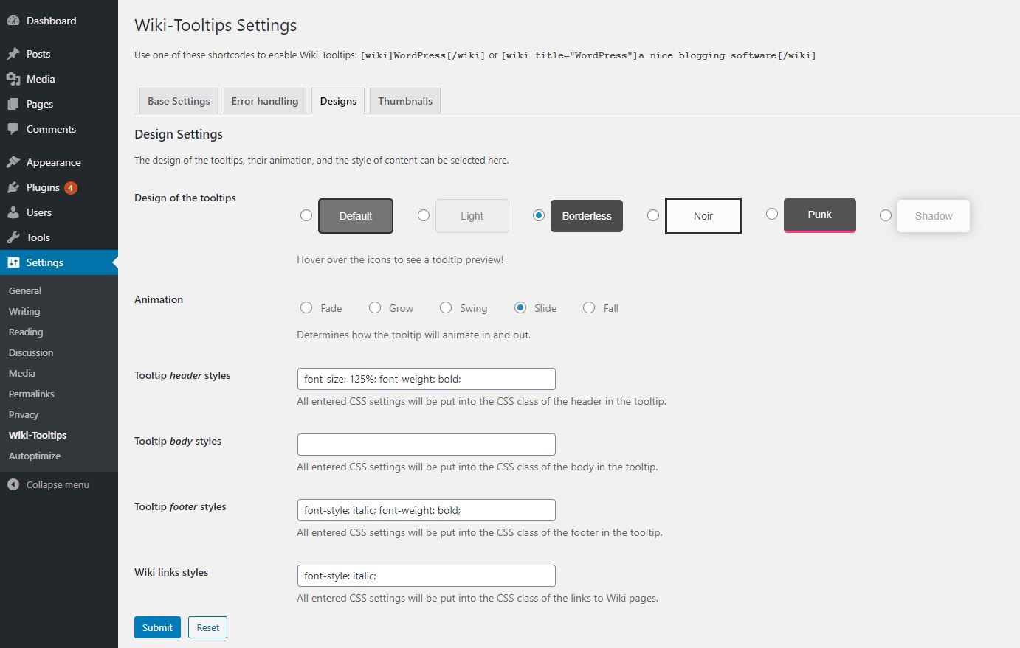1020x648 pixels.
Task: Open the Base Settings tab
Action: coord(179,101)
